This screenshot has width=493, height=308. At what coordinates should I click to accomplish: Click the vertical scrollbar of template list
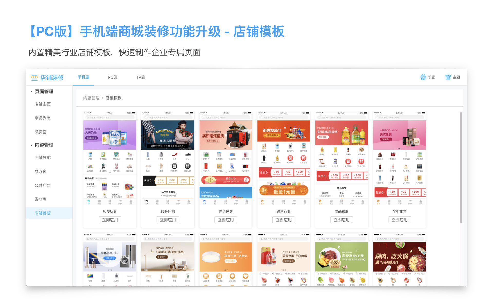461,167
